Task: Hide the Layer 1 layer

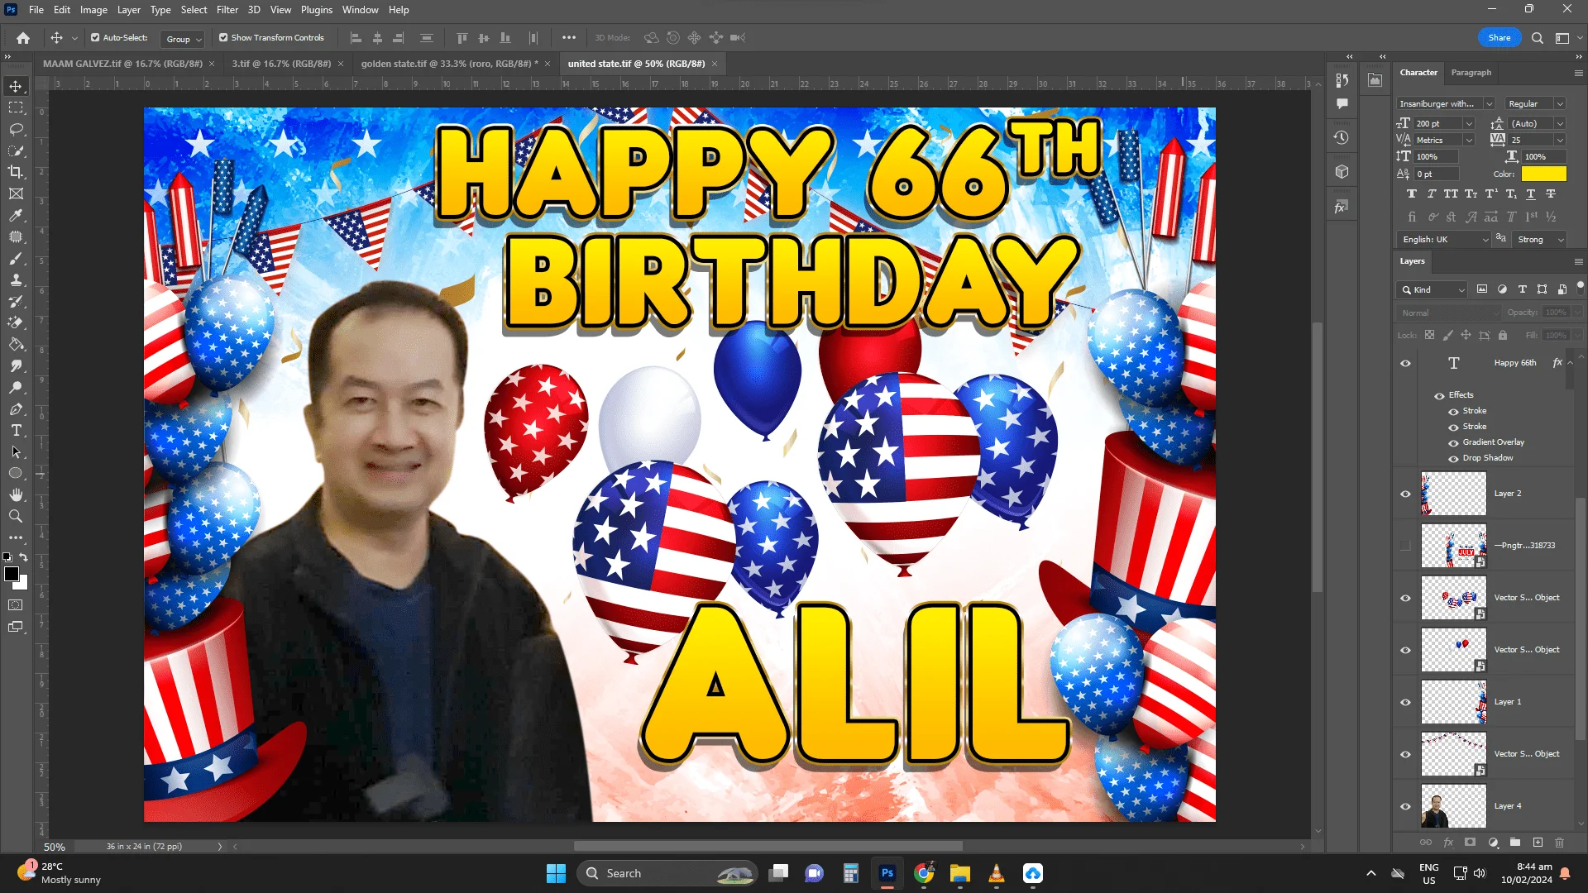Action: [x=1405, y=702]
